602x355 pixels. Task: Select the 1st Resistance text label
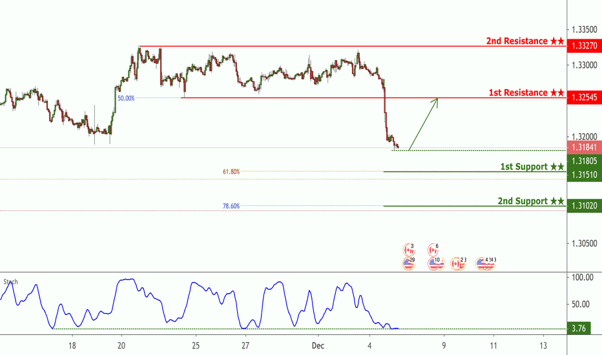526,93
